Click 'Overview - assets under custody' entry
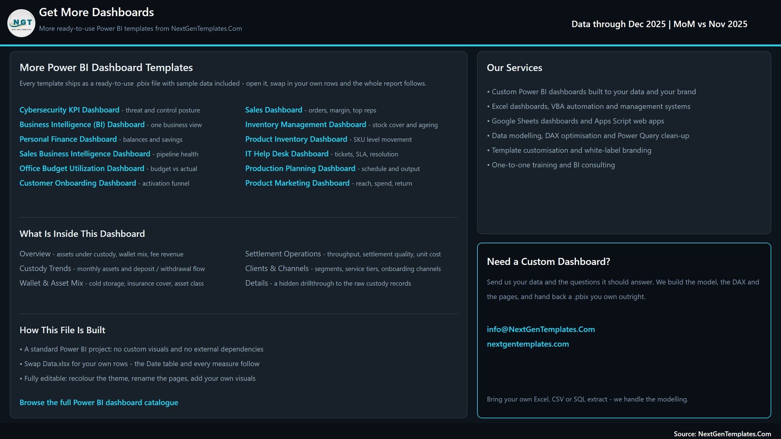The height and width of the screenshot is (439, 781). coord(102,254)
